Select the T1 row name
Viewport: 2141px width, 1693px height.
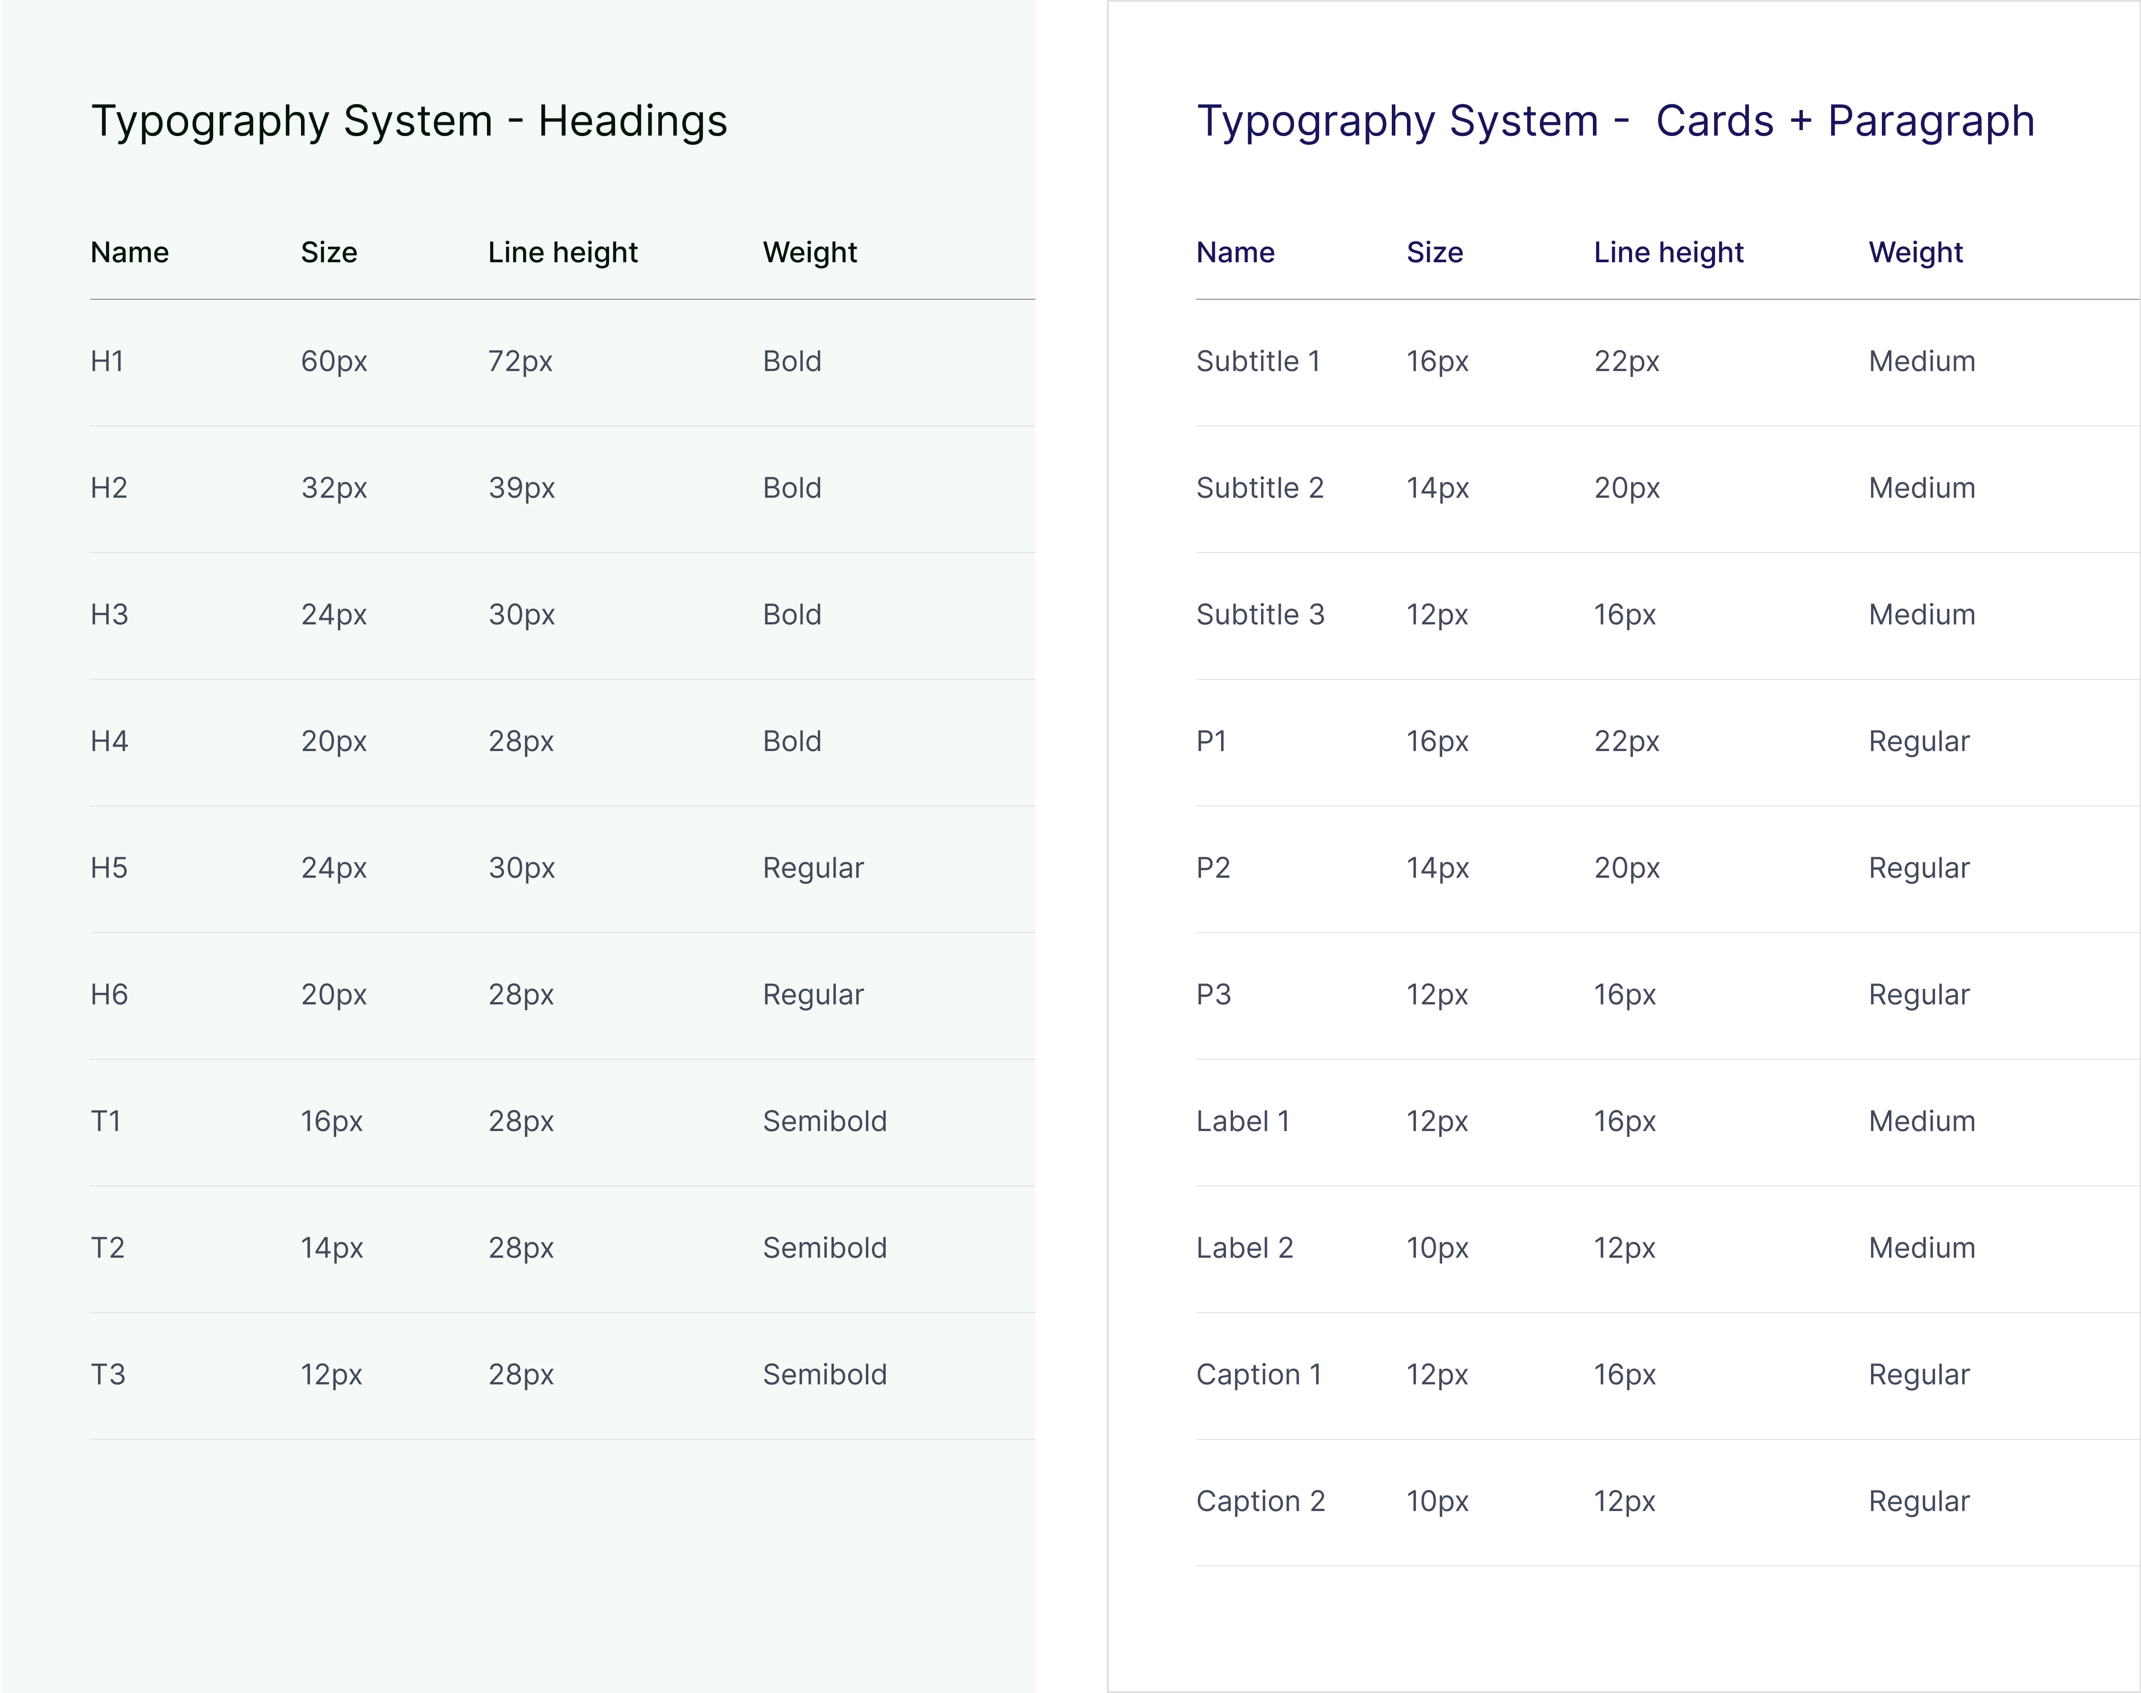pos(106,1122)
